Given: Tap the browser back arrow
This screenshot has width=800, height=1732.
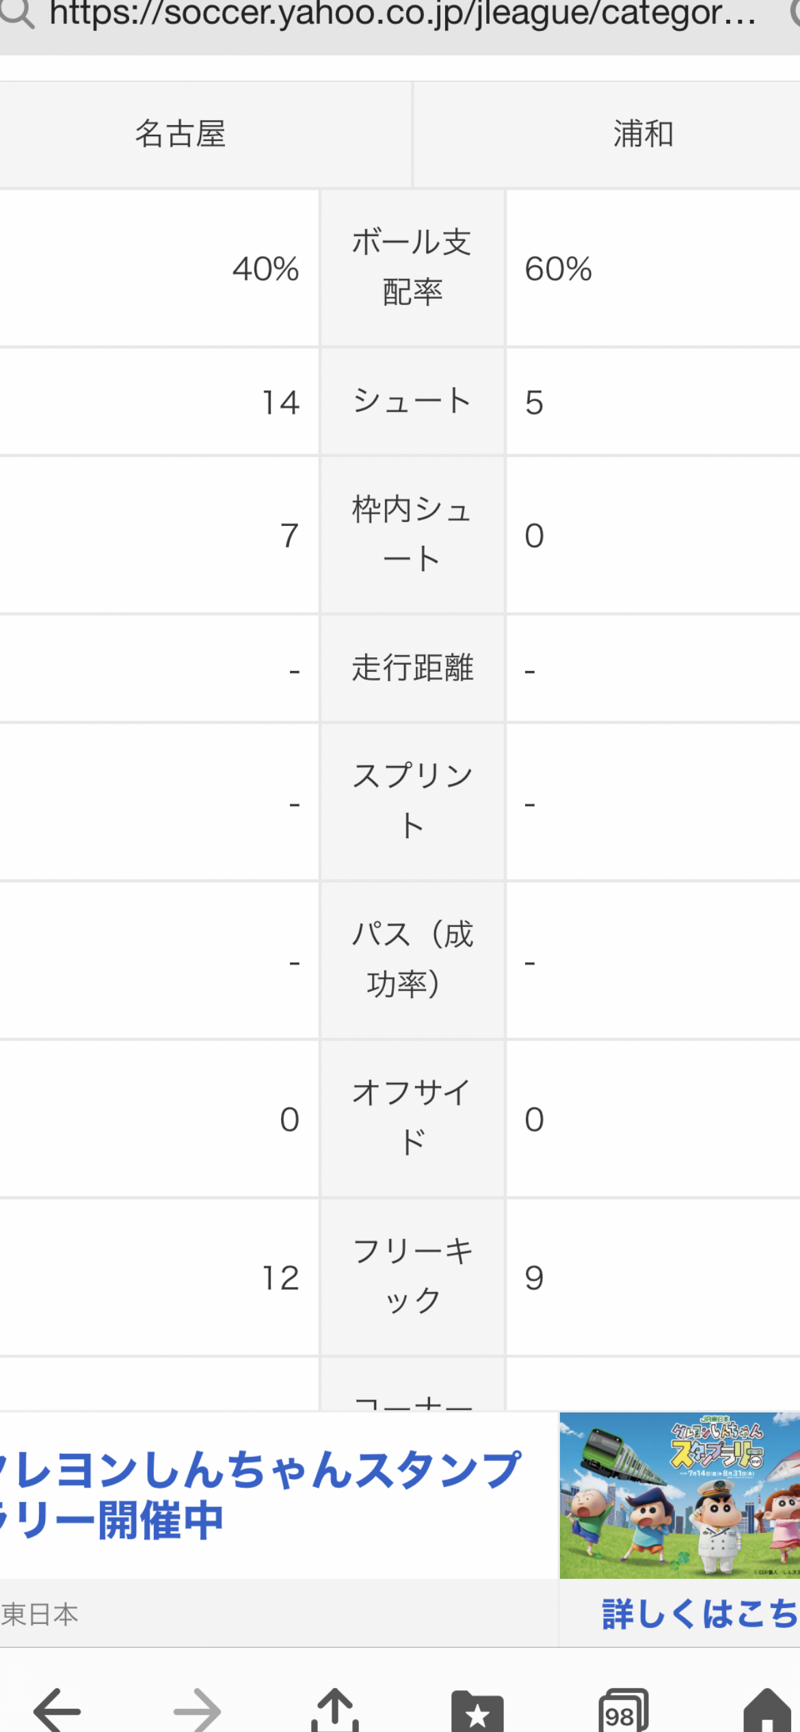Looking at the screenshot, I should coord(57,1710).
